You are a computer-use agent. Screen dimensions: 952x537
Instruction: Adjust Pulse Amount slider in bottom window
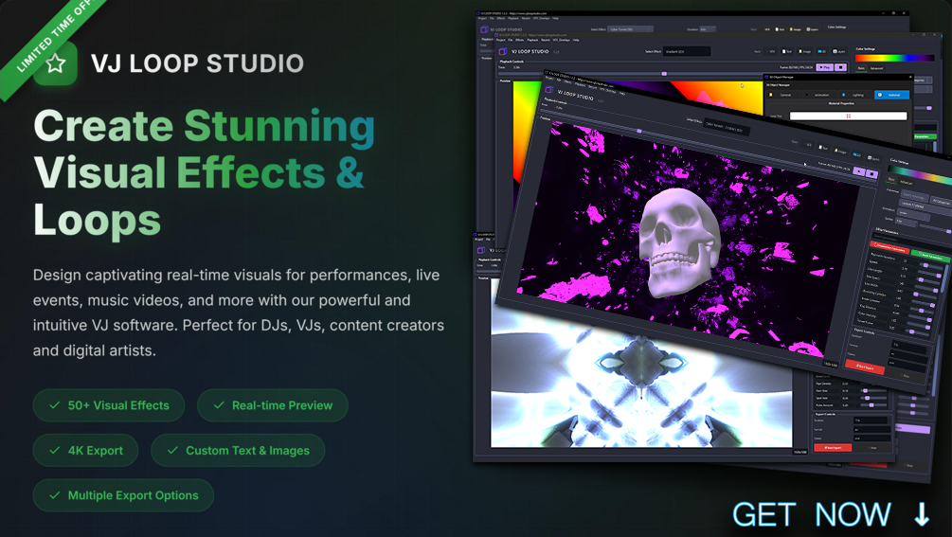(x=871, y=405)
